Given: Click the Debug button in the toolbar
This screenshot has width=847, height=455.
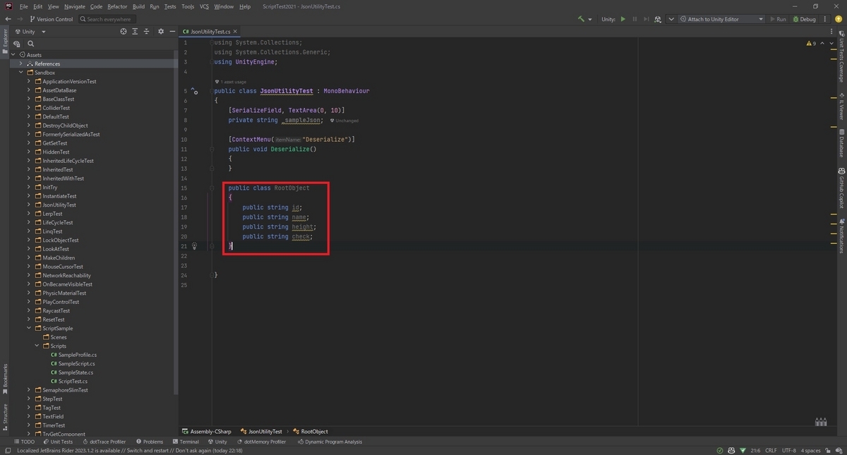Looking at the screenshot, I should [x=805, y=19].
